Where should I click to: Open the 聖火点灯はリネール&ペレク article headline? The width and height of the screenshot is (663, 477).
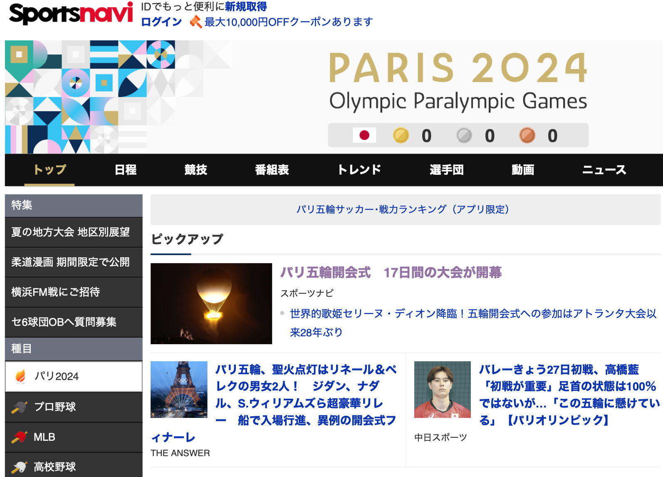click(275, 403)
